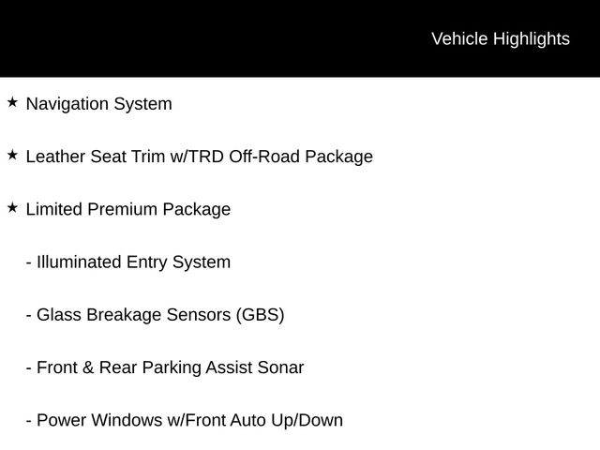This screenshot has height=450, width=600.
Task: Click the dash before Front & Rear Parking
Action: tap(29, 368)
